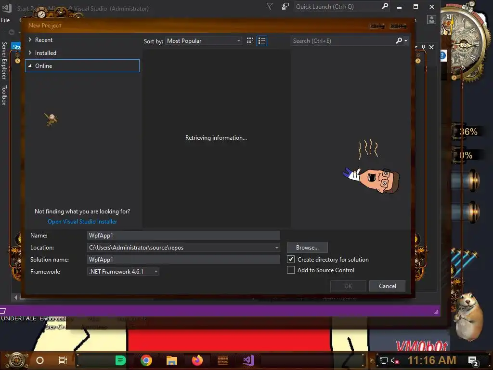493x370 pixels.
Task: Open the side panel window position dropdown
Action: (416, 47)
